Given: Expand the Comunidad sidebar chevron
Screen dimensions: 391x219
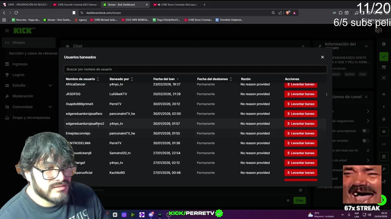Looking at the screenshot, I should point(50,107).
